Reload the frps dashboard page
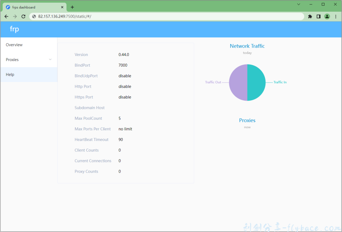This screenshot has height=232, width=342. click(23, 16)
